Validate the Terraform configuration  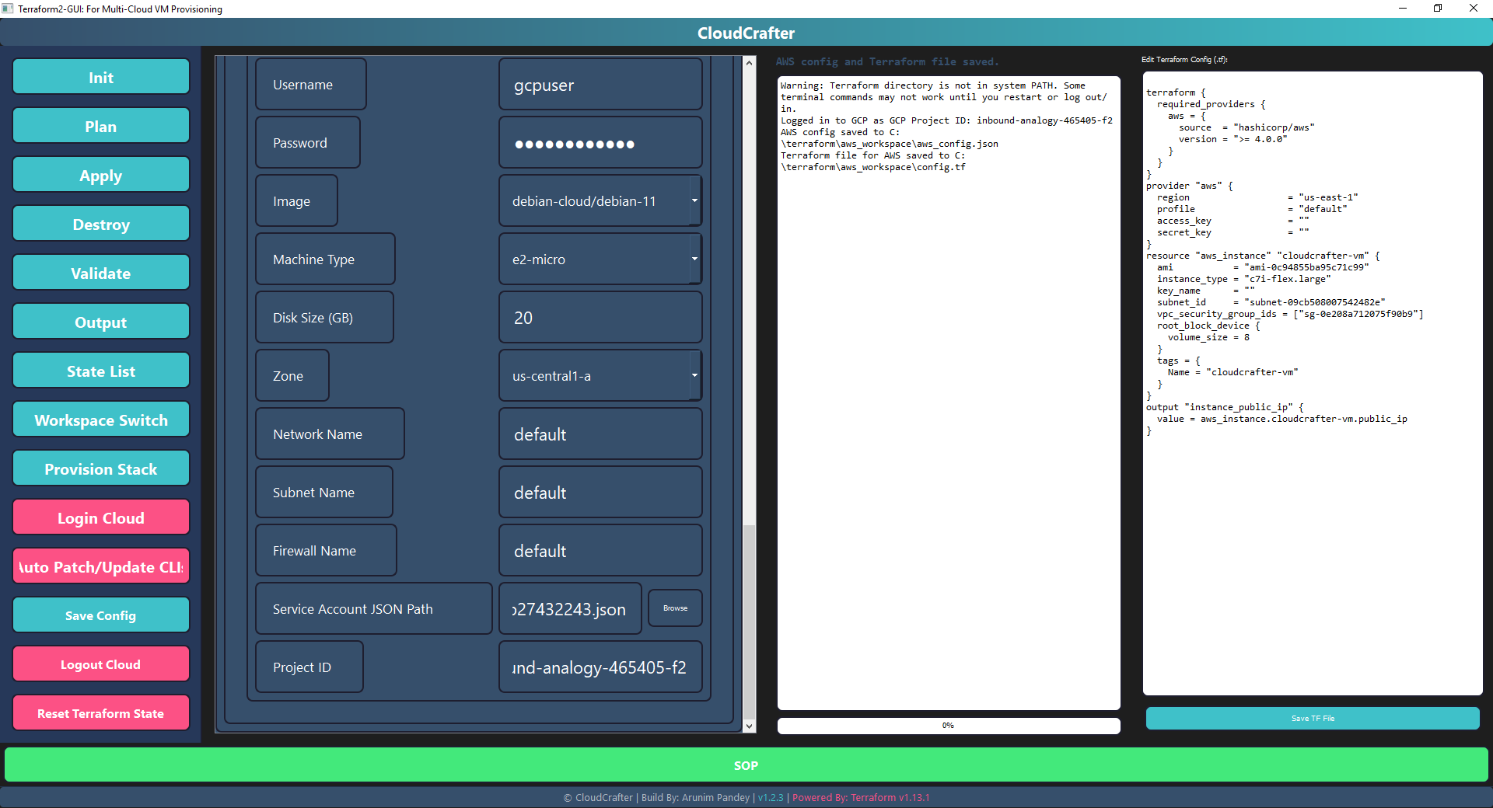click(100, 272)
